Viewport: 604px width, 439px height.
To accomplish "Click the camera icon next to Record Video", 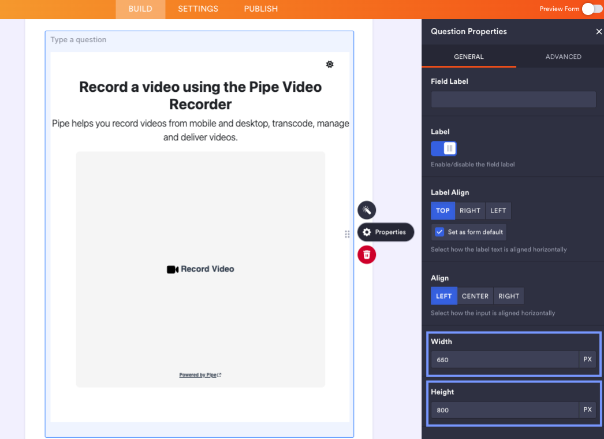I will point(172,269).
